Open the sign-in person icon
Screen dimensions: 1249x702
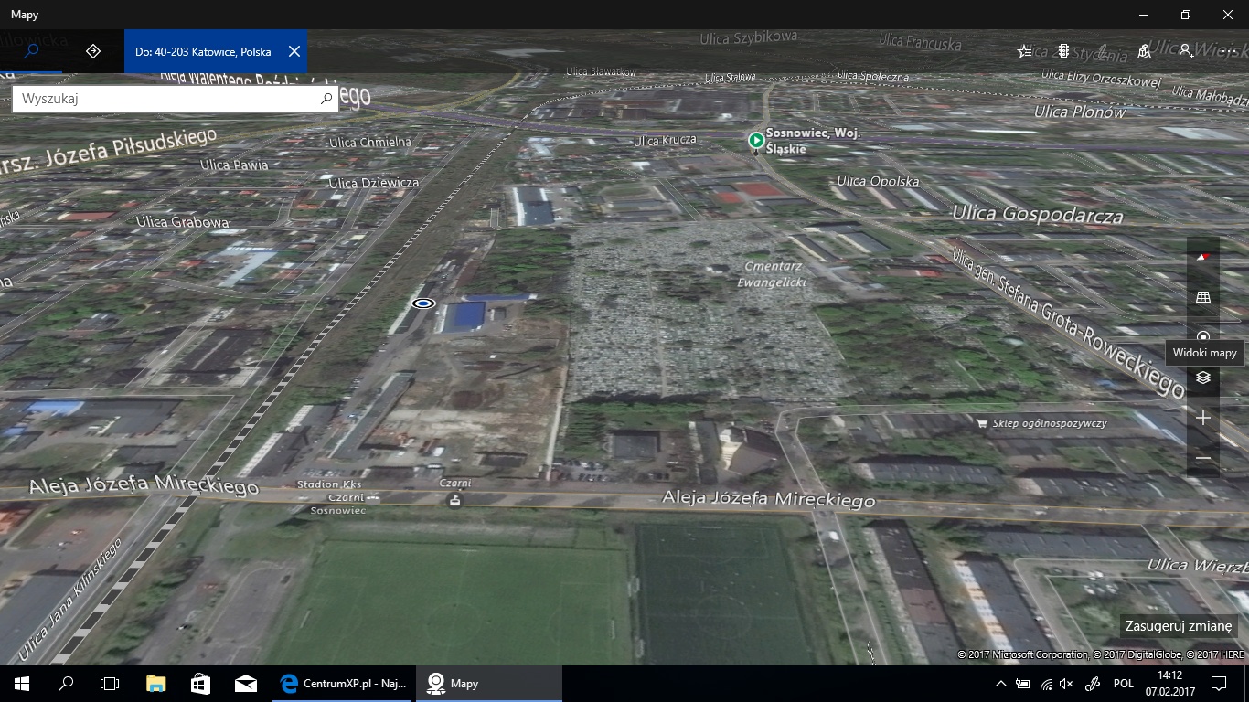tap(1186, 52)
